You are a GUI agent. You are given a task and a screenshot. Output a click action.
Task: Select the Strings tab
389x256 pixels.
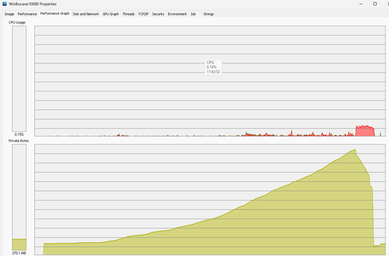tap(209, 14)
